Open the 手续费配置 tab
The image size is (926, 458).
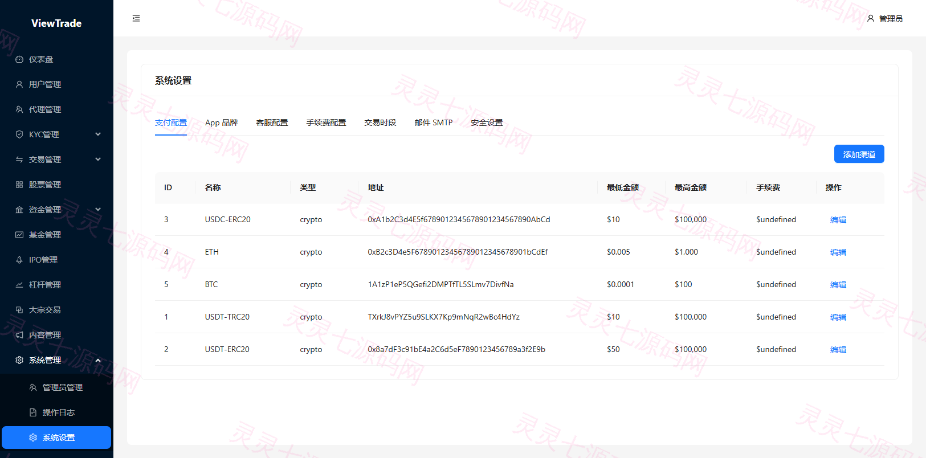point(326,122)
